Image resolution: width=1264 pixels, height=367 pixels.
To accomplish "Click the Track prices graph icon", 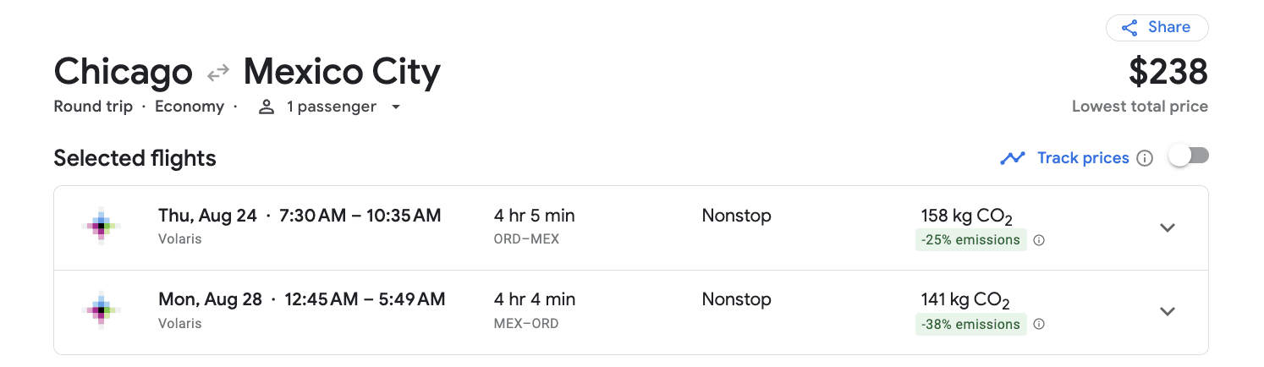I will click(1013, 158).
